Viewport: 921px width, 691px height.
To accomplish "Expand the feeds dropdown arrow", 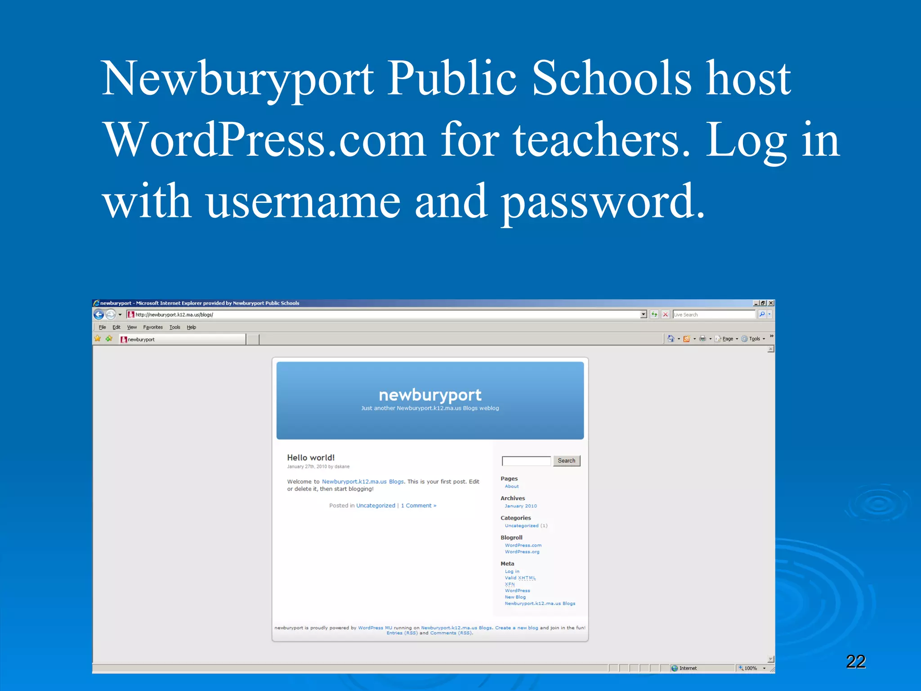I will [x=695, y=339].
